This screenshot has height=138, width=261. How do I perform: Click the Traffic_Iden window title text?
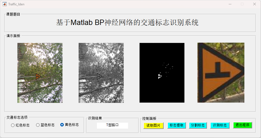(x=16, y=4)
